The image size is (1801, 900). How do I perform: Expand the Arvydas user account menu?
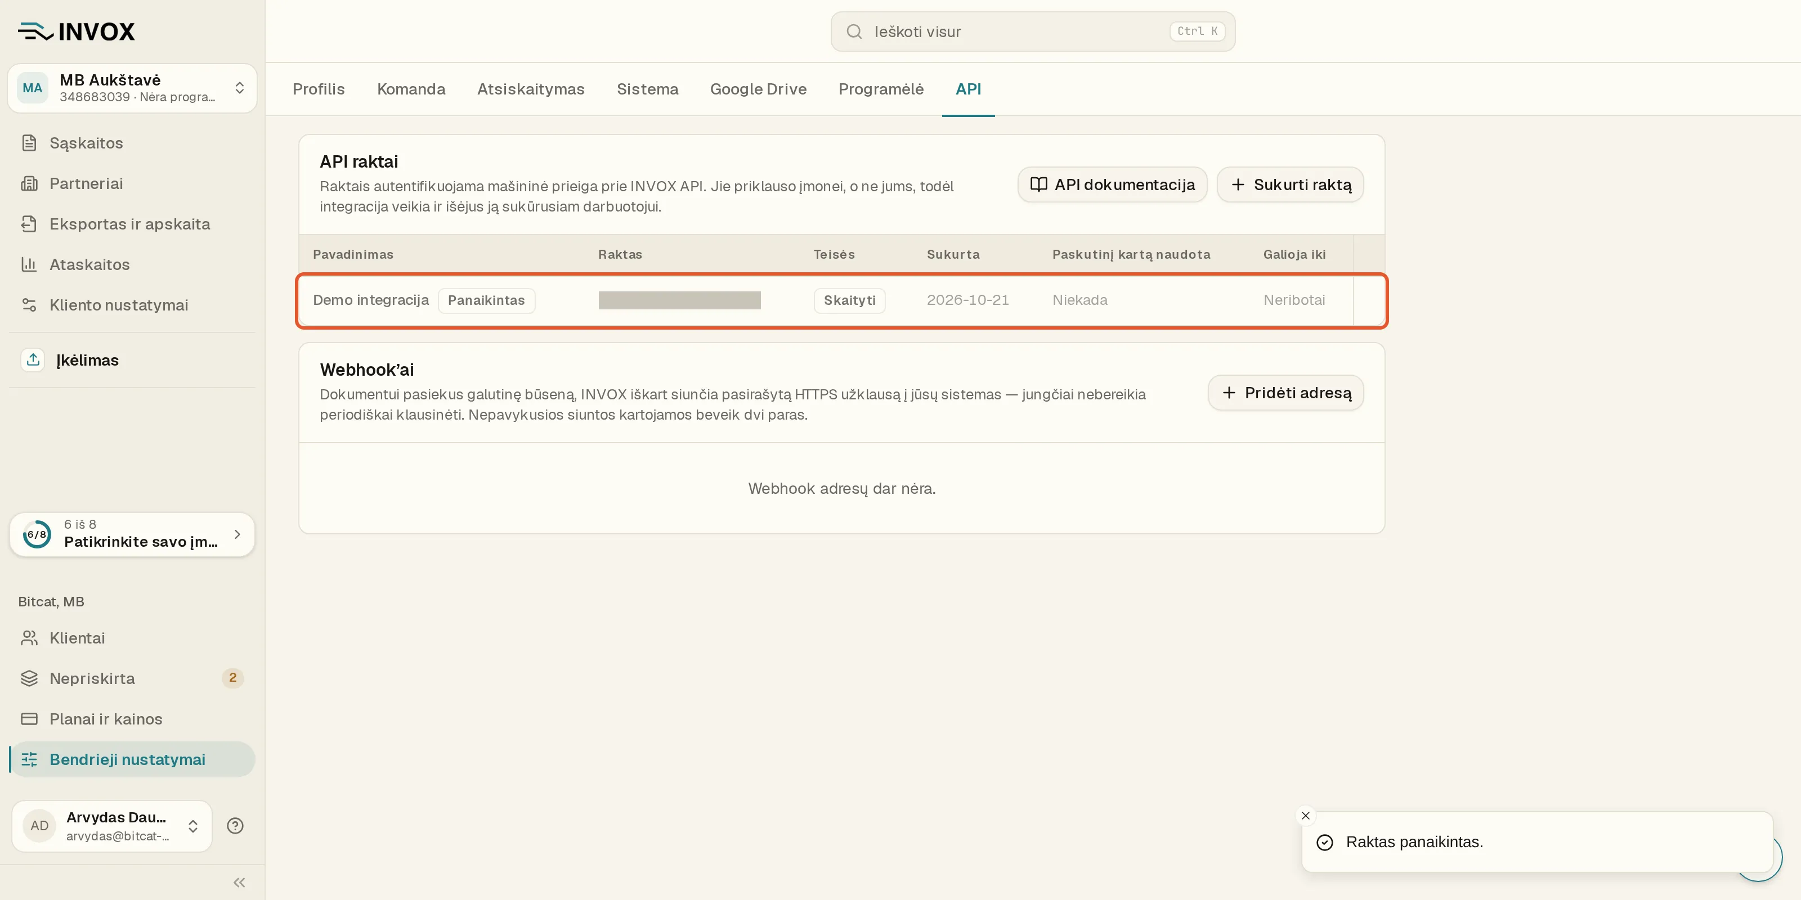tap(112, 826)
